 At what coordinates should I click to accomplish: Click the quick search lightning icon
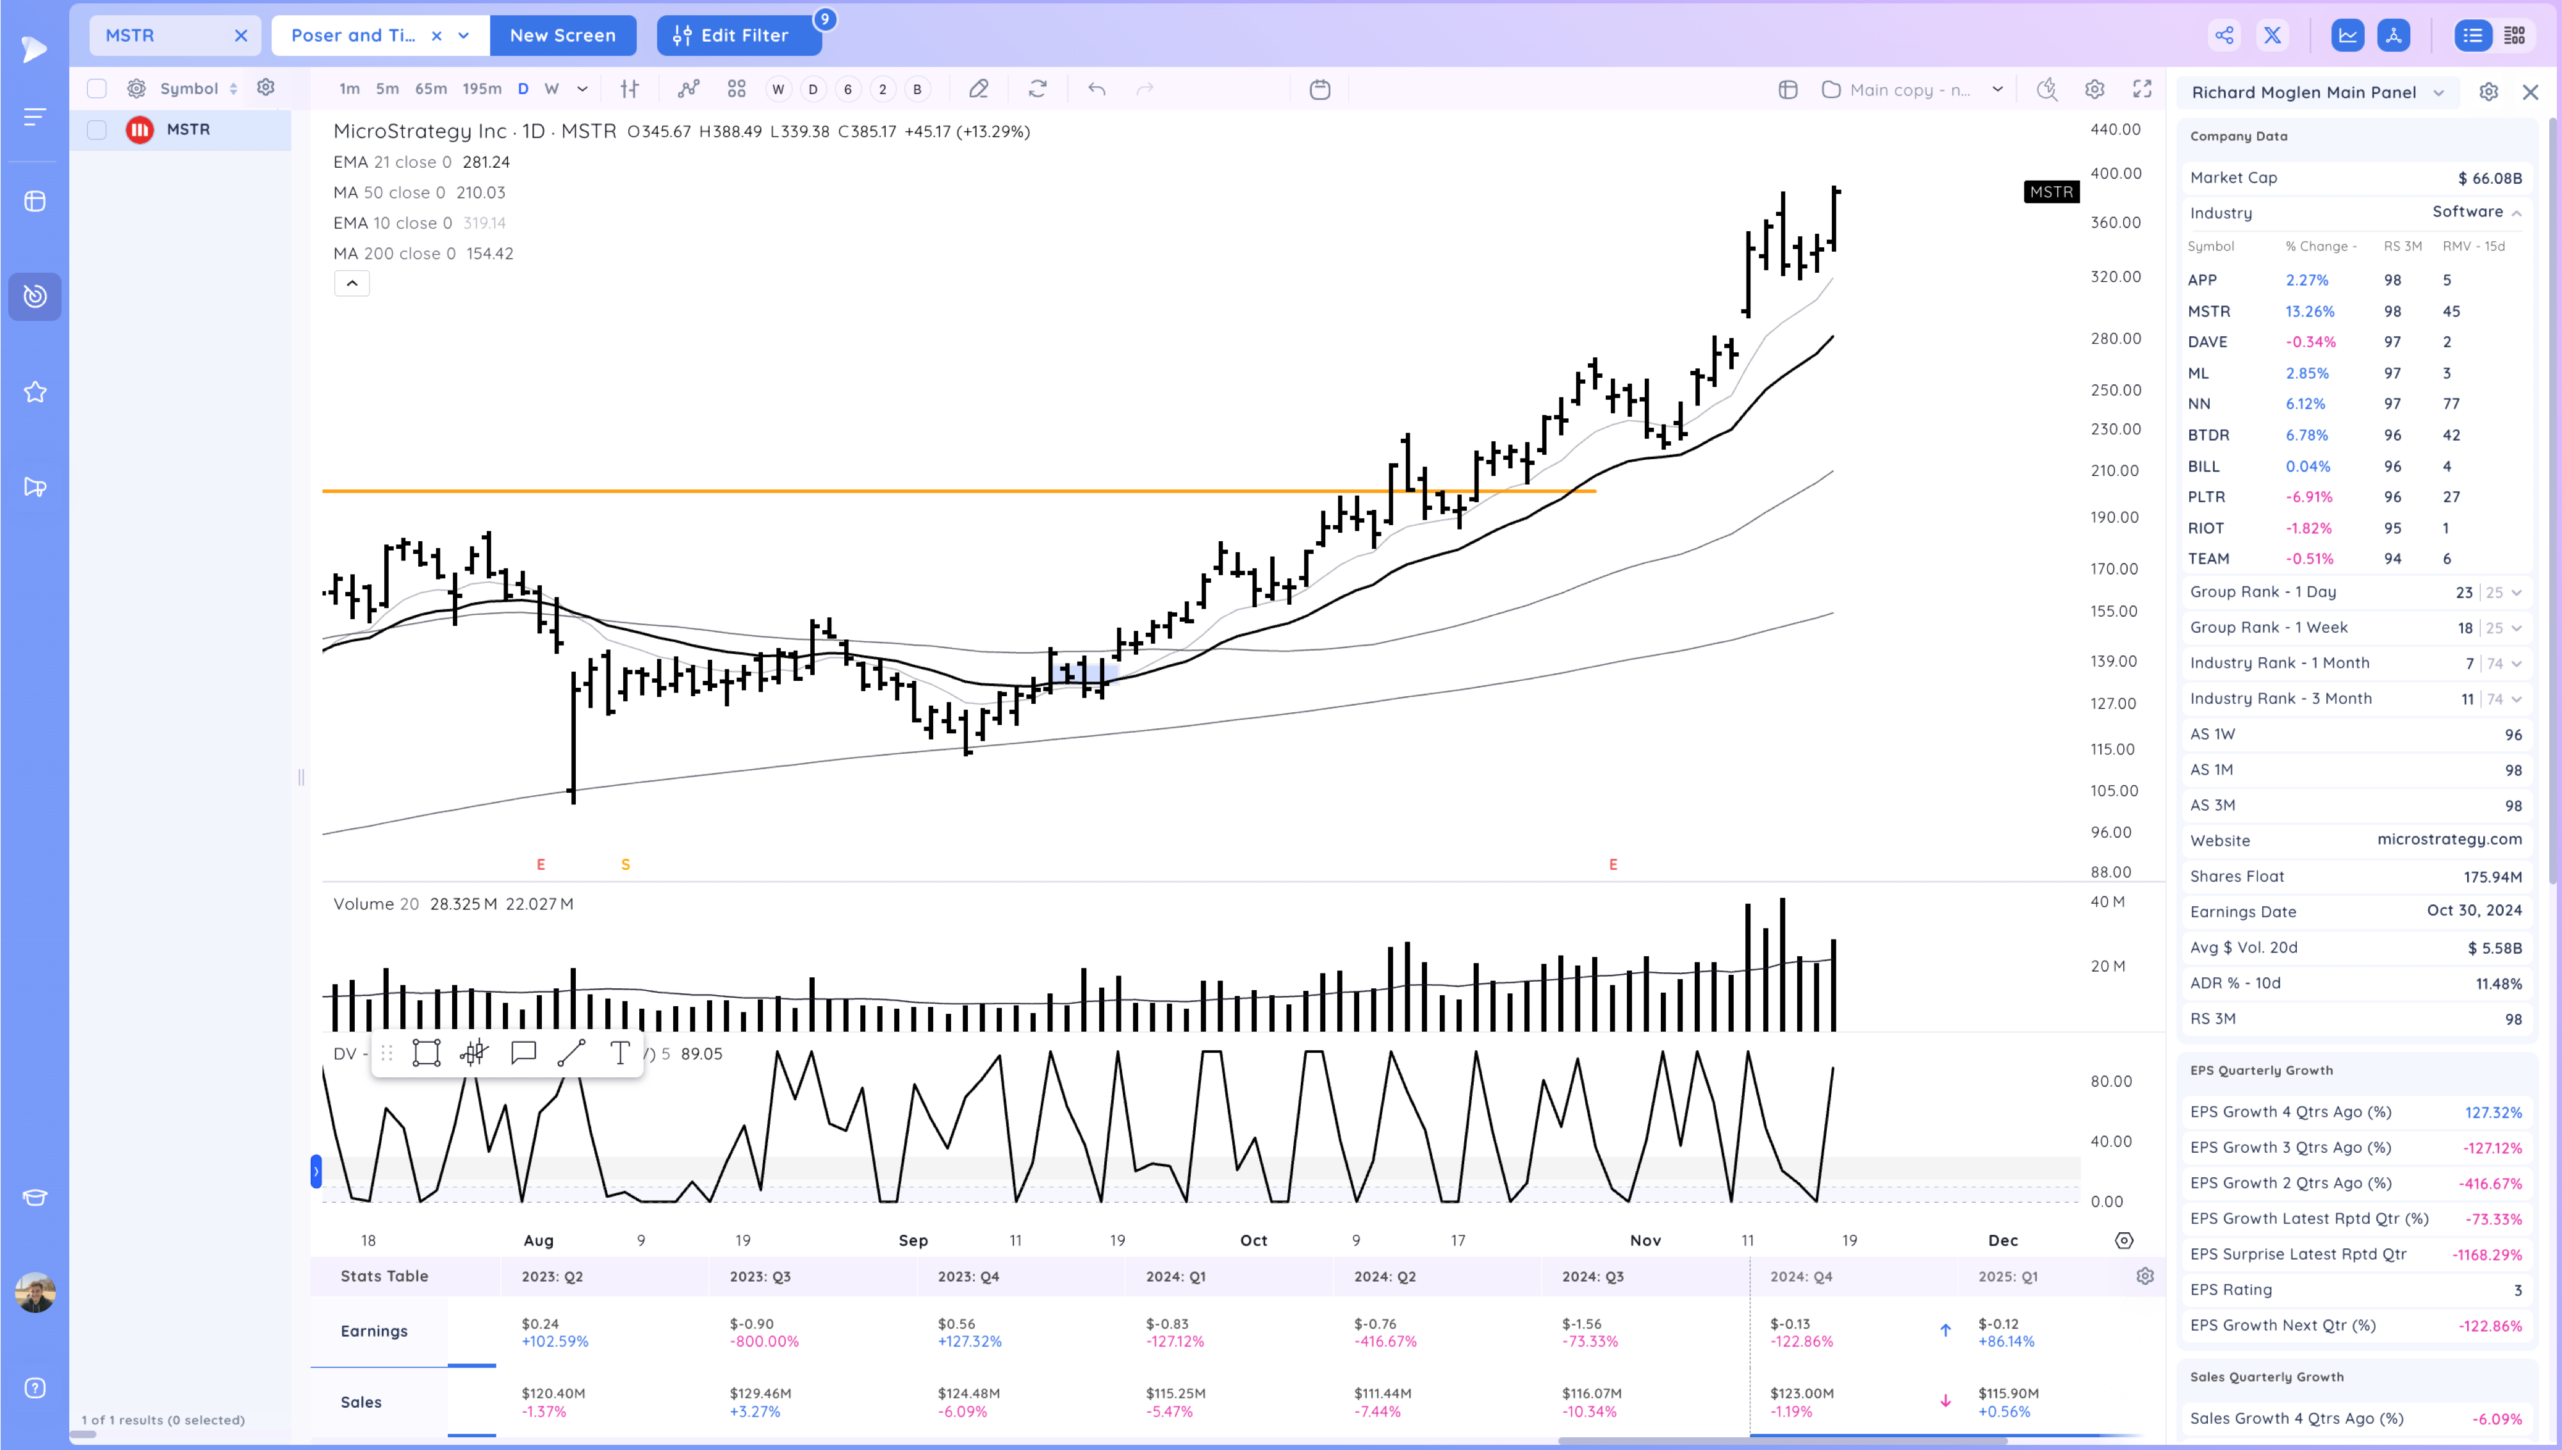tap(2046, 90)
